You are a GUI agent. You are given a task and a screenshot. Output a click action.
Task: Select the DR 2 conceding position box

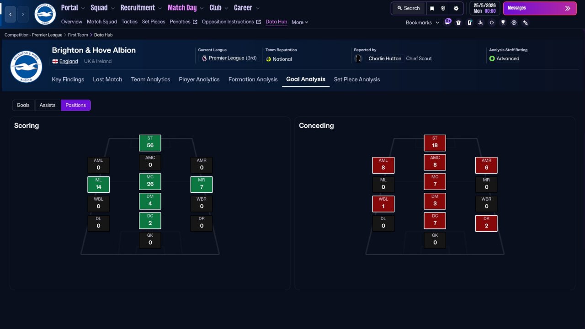(486, 223)
